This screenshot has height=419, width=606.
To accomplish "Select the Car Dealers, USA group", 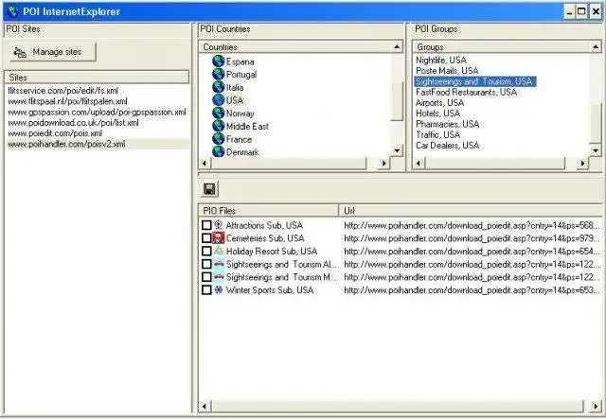I will tap(448, 146).
